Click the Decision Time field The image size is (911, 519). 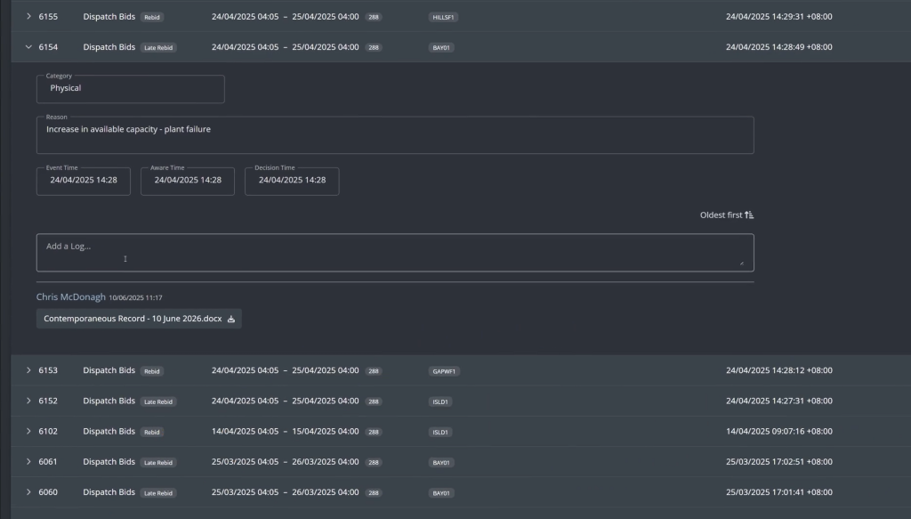click(x=292, y=181)
